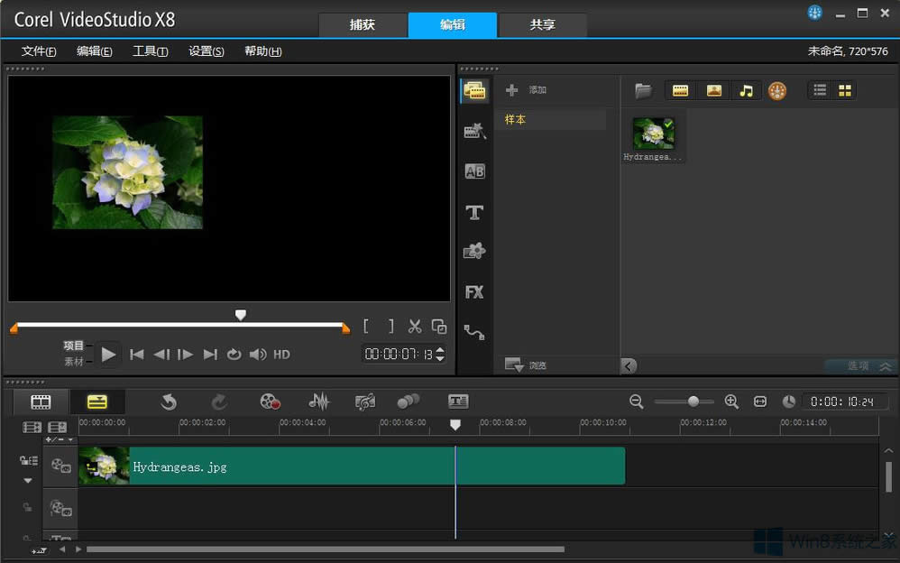
Task: Open the Title (T) library
Action: pos(474,213)
